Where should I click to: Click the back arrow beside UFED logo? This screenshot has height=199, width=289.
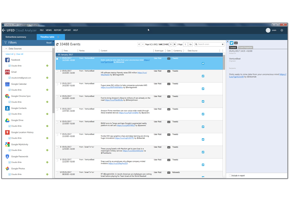click(4, 30)
